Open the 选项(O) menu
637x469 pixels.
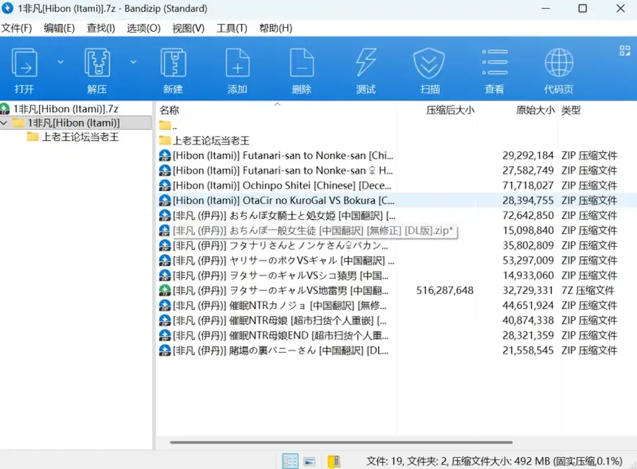coord(143,28)
